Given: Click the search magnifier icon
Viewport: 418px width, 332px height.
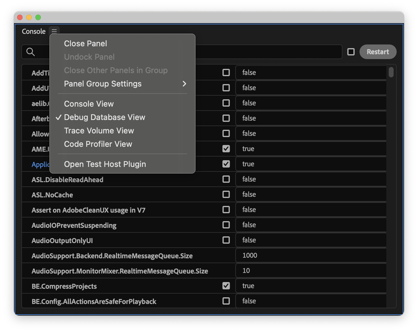Looking at the screenshot, I should click(x=30, y=52).
